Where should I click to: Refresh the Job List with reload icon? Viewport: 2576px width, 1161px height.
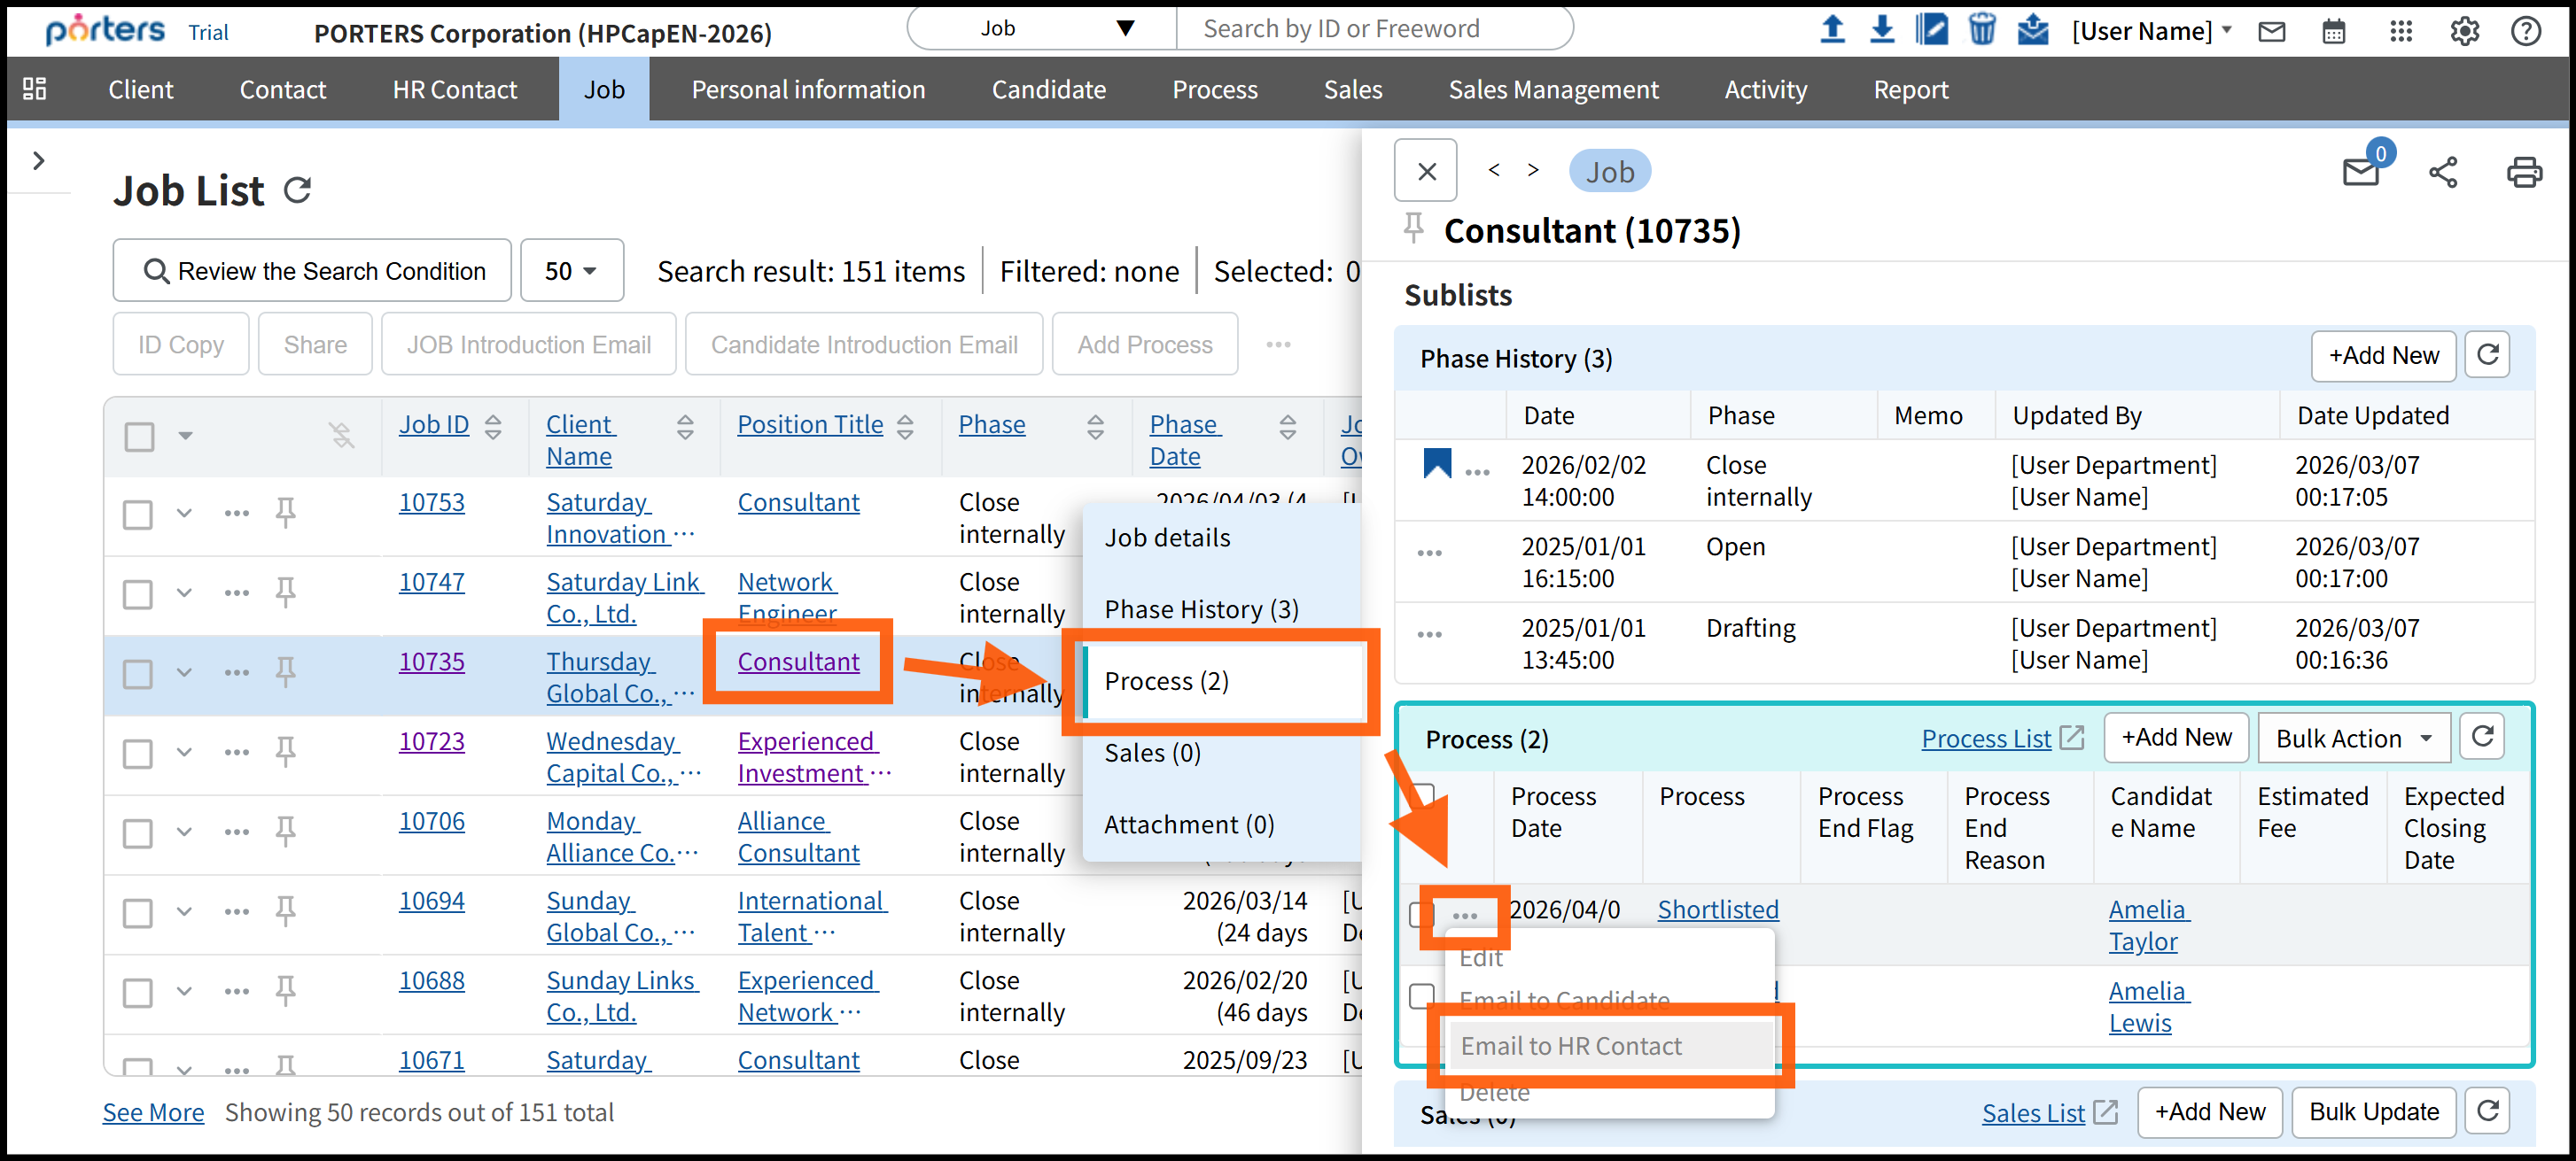coord(298,190)
